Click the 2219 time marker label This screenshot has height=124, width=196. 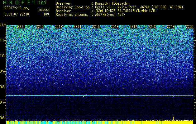coord(171,26)
